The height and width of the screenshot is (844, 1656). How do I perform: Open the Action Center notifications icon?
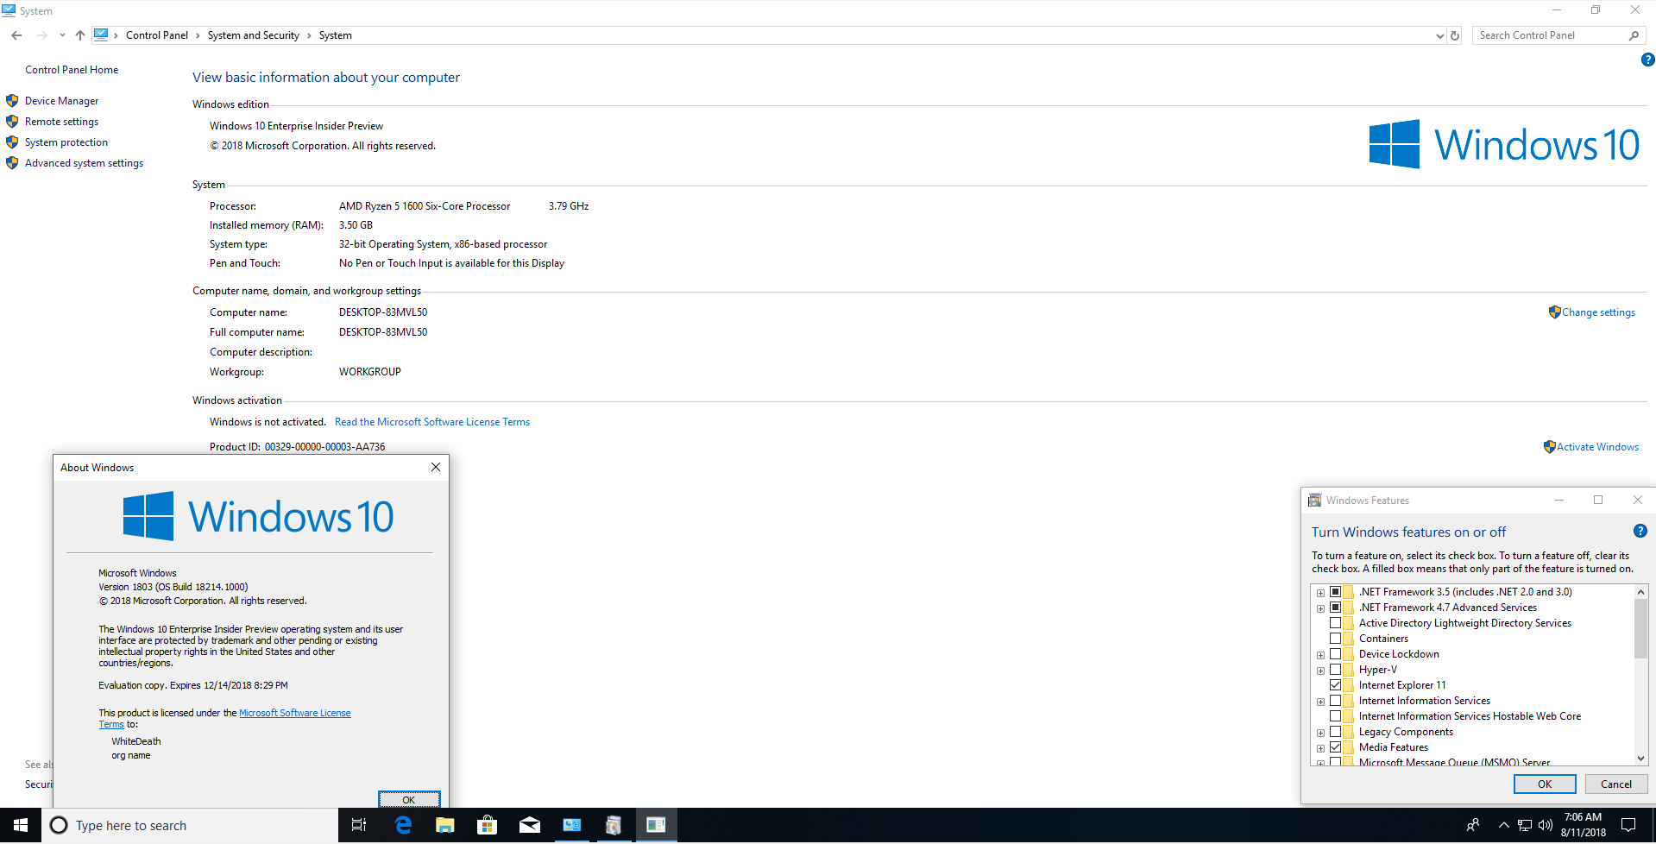click(1628, 825)
